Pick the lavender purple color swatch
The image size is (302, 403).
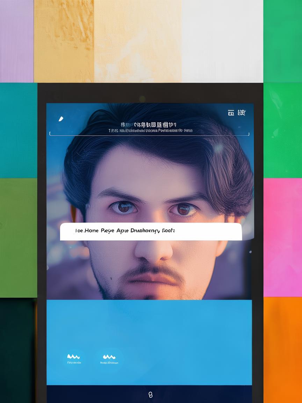click(17, 41)
